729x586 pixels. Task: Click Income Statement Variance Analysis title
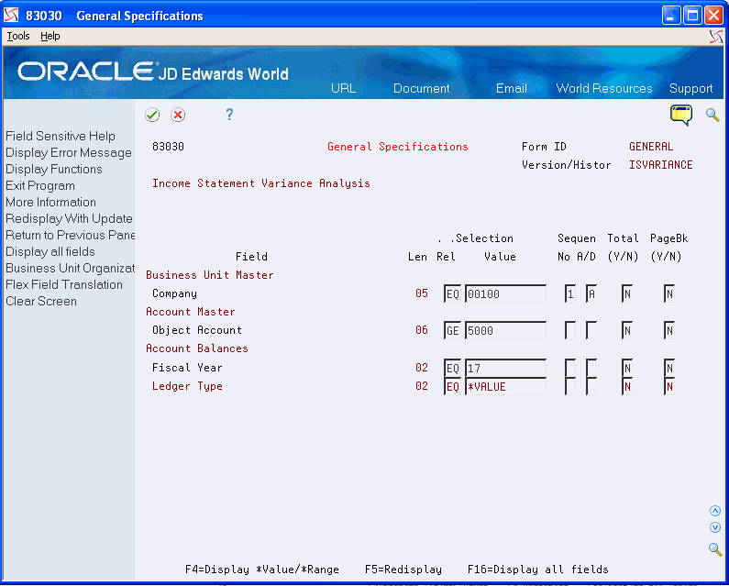261,183
